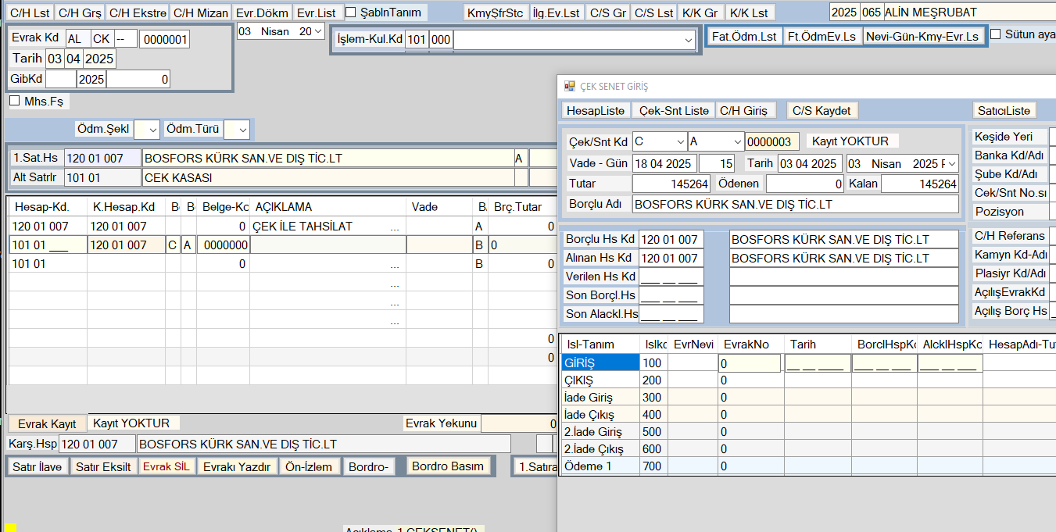Image resolution: width=1056 pixels, height=532 pixels.
Task: Click ellipsis button in ÇEK İLE TAHSİLAT row
Action: pyautogui.click(x=396, y=227)
